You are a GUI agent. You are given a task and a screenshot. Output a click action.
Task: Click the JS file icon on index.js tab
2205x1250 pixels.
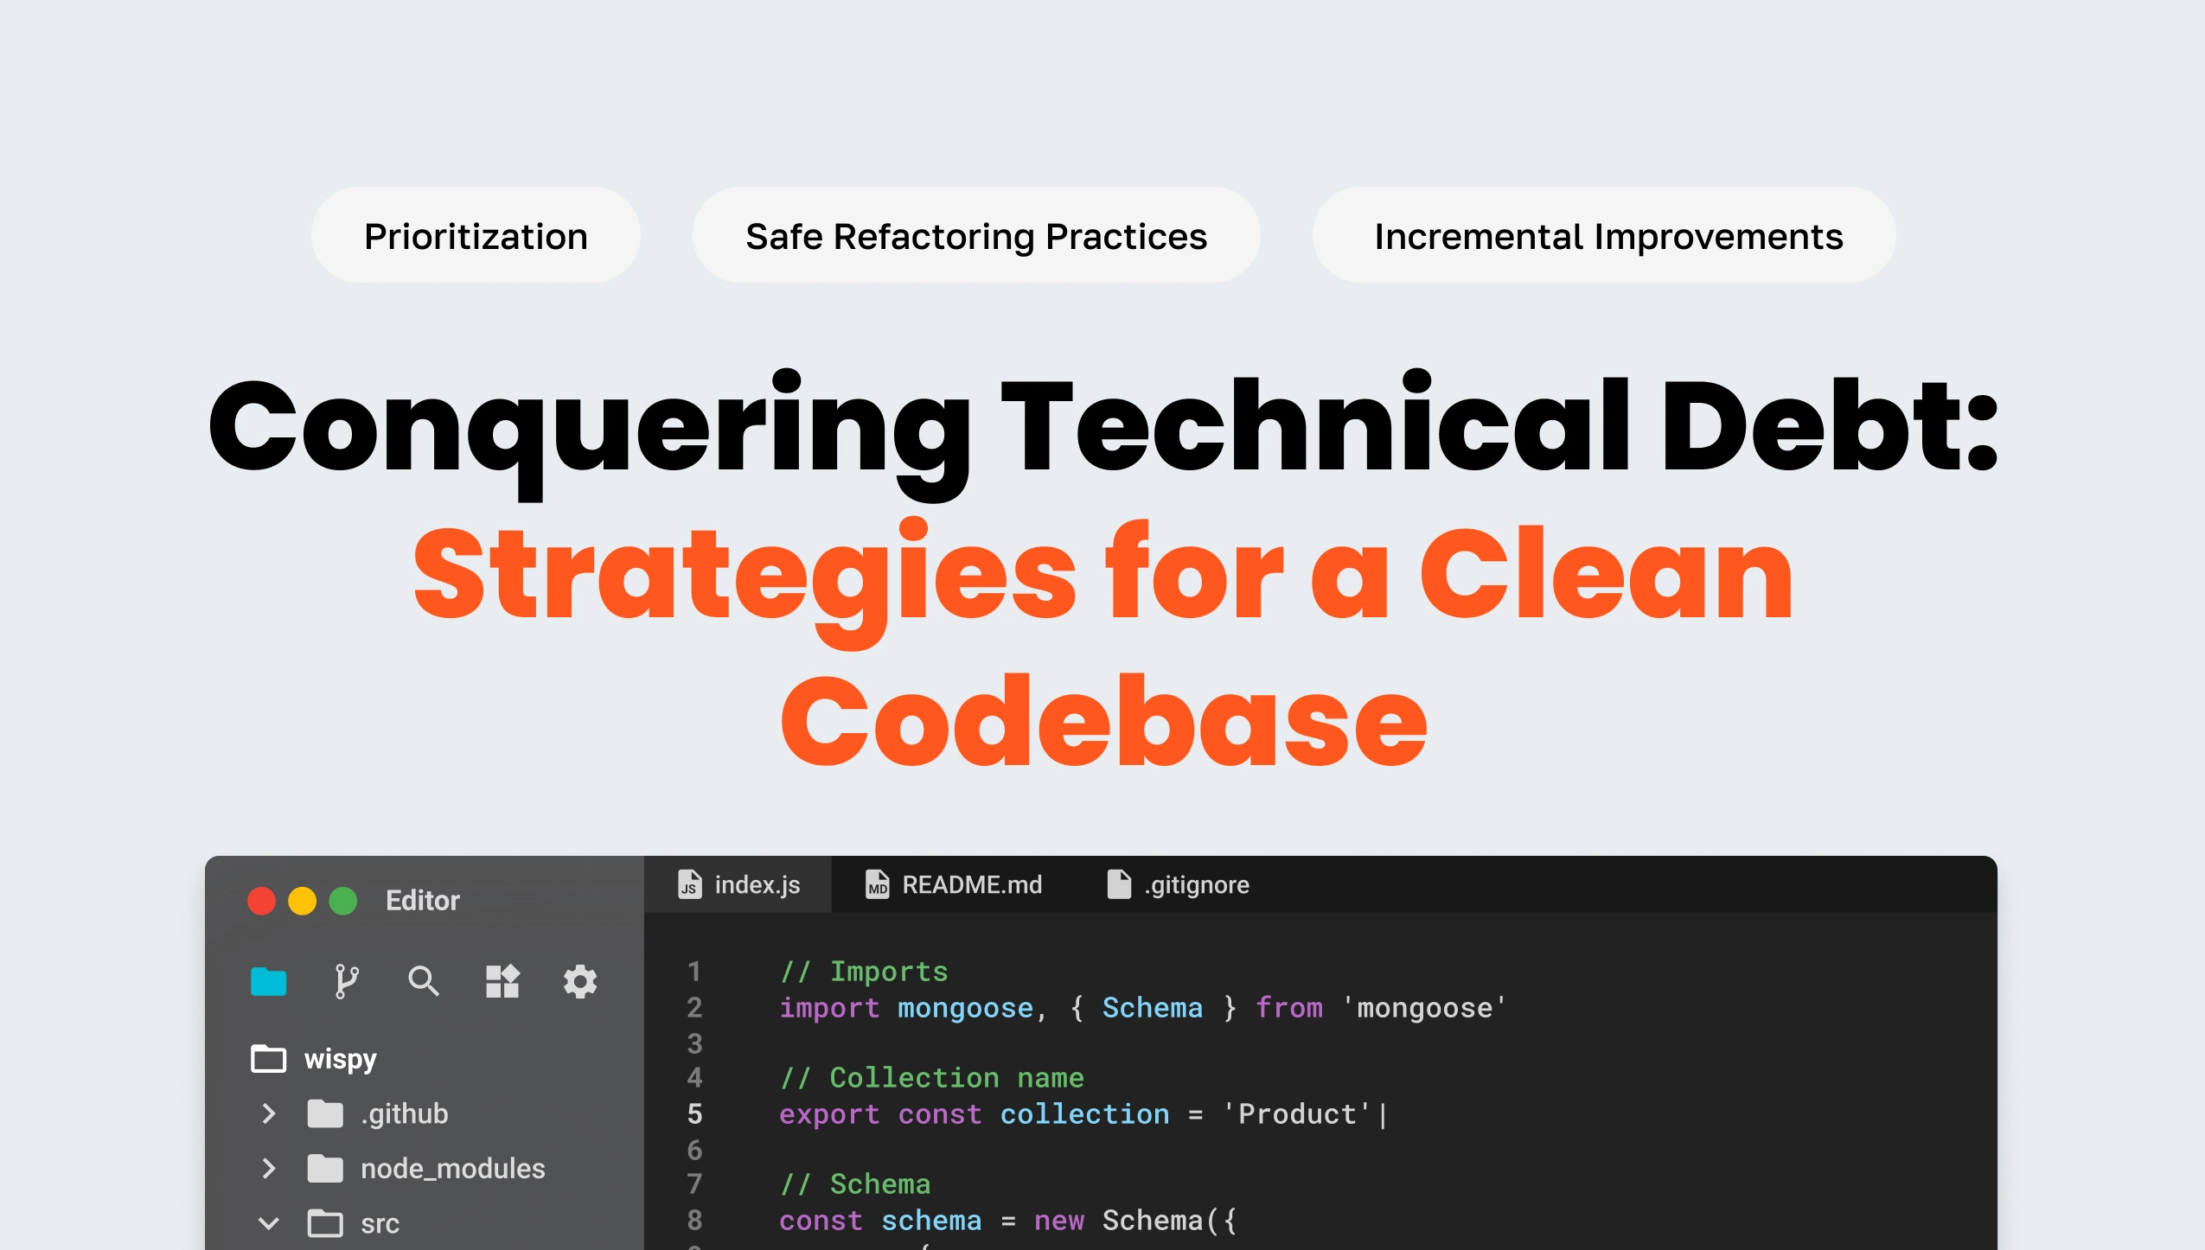(689, 884)
